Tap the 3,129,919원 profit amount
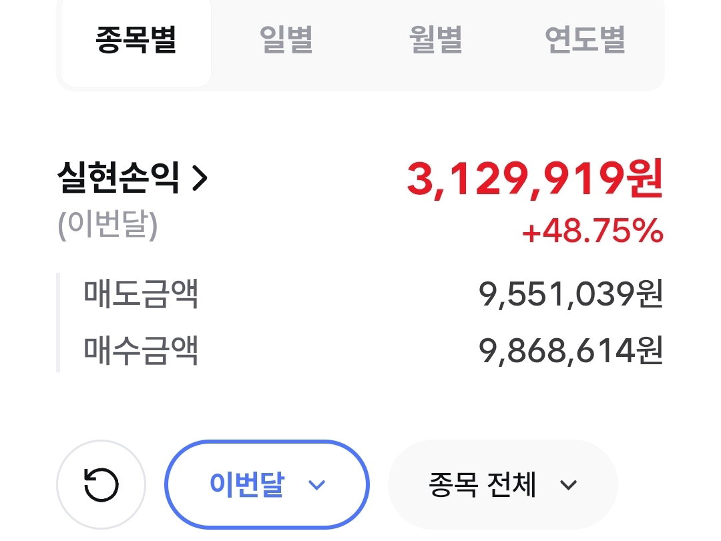 coord(535,179)
